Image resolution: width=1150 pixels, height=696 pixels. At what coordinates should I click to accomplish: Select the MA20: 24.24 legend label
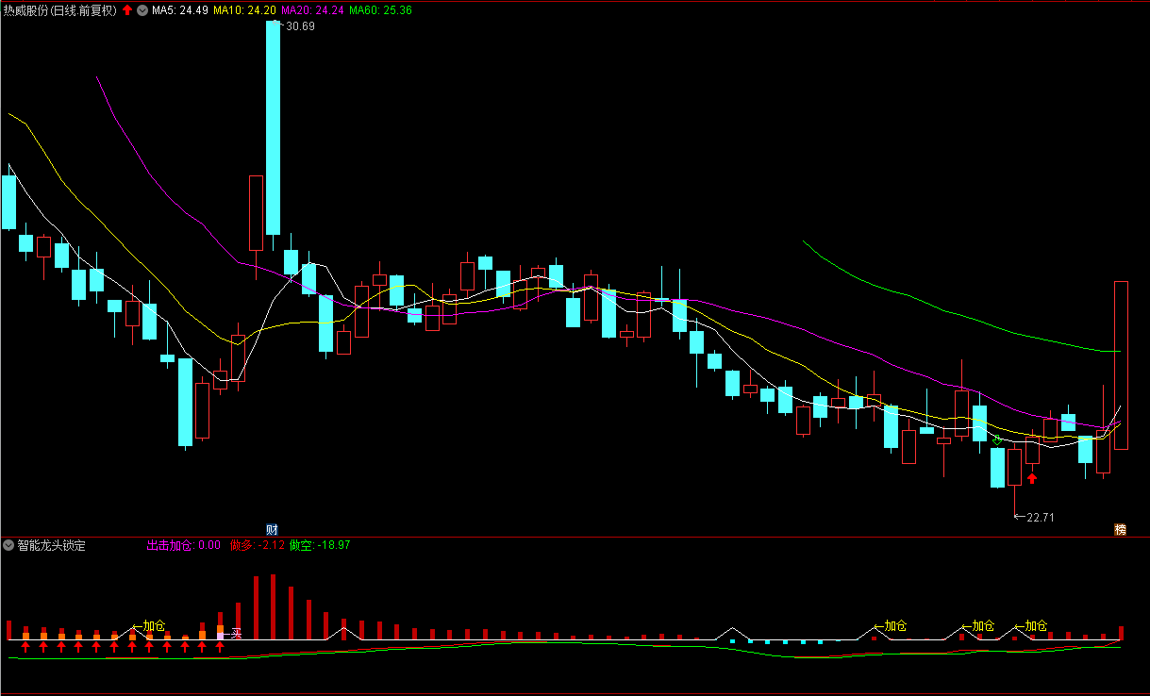click(312, 10)
